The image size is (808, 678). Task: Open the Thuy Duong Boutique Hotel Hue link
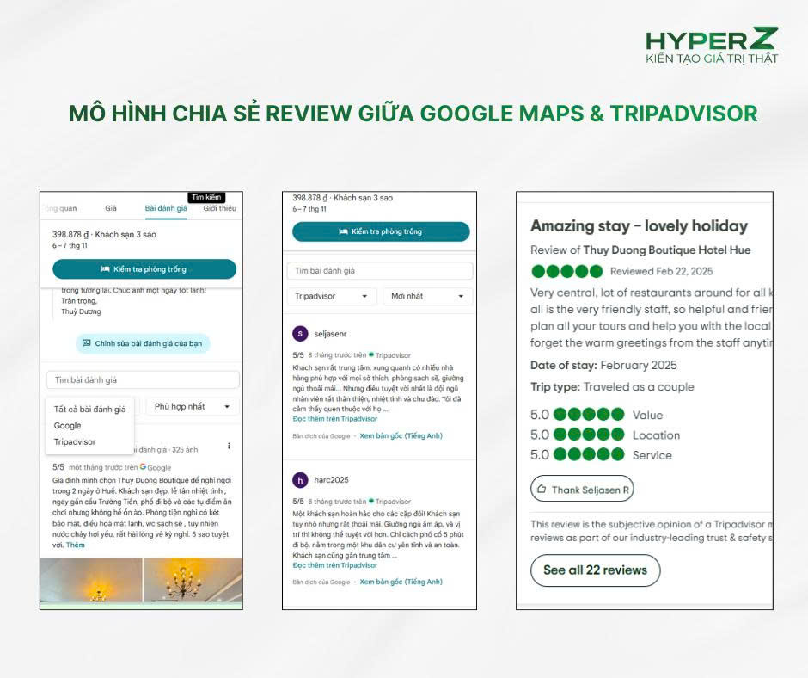(667, 250)
